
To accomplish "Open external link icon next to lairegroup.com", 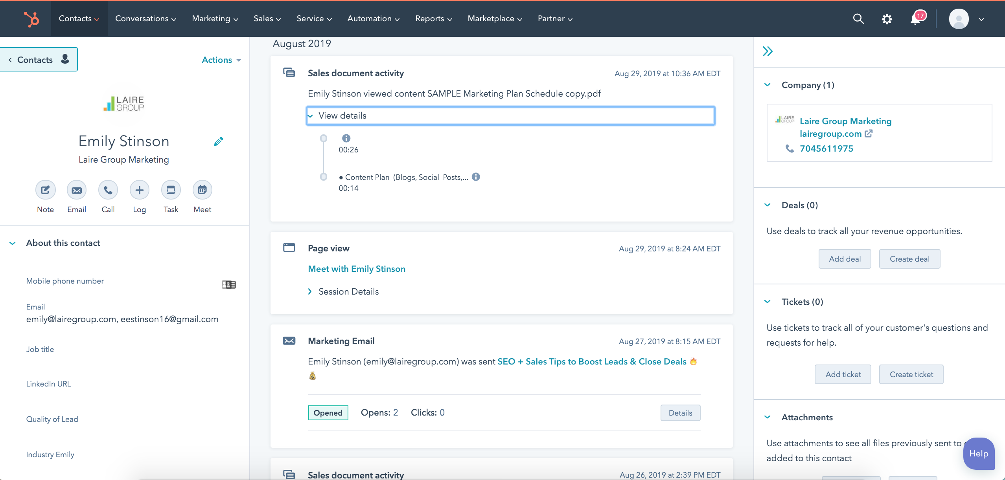I will pyautogui.click(x=869, y=134).
